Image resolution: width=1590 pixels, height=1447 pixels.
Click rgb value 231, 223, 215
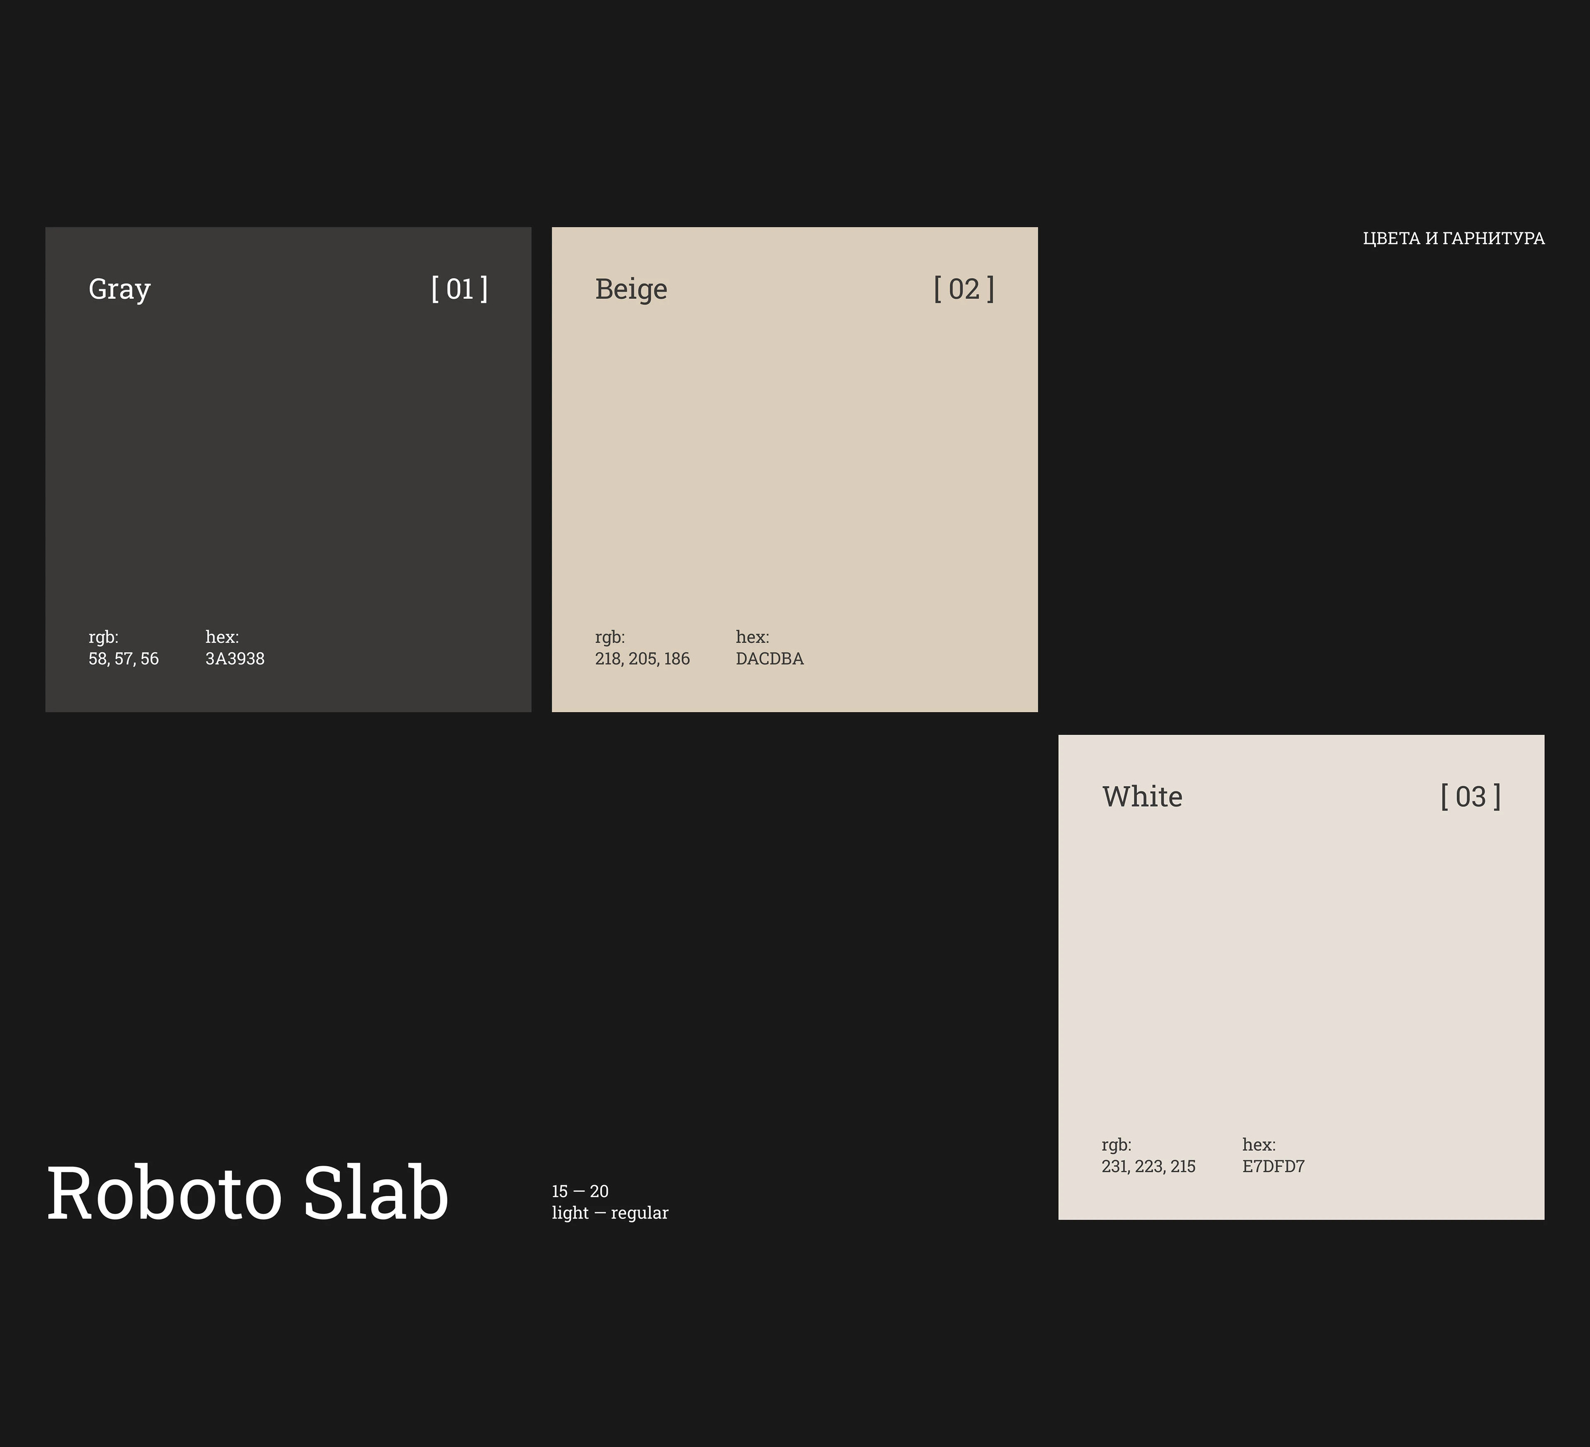1148,1166
